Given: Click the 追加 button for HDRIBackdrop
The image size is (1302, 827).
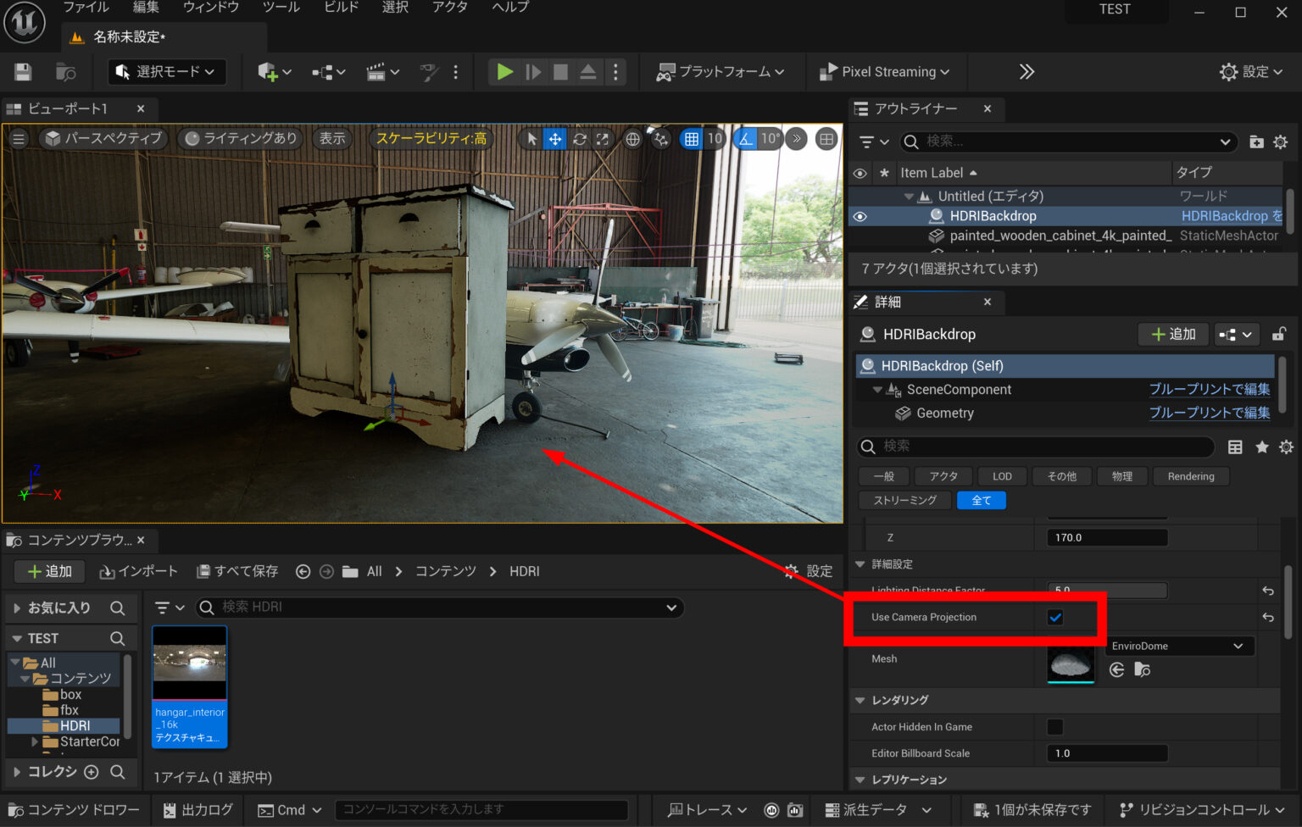Looking at the screenshot, I should click(x=1173, y=334).
